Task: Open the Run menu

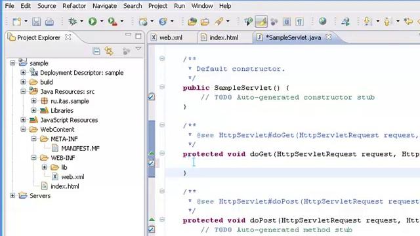Action: coord(179,6)
